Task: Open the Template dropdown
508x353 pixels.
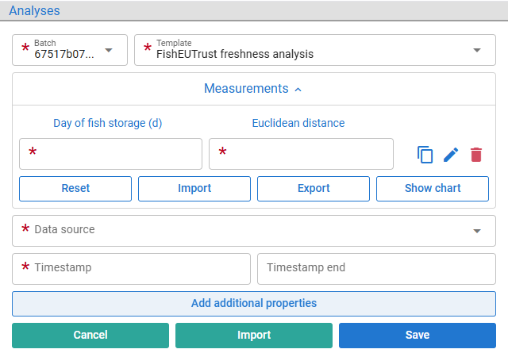Action: pyautogui.click(x=315, y=50)
